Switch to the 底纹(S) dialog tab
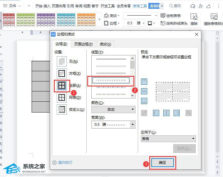 (105, 44)
